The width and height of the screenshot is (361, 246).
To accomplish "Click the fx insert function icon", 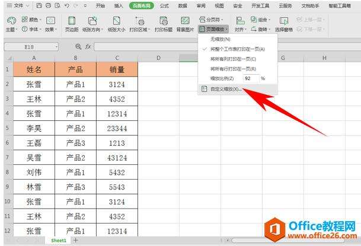I will coord(88,47).
